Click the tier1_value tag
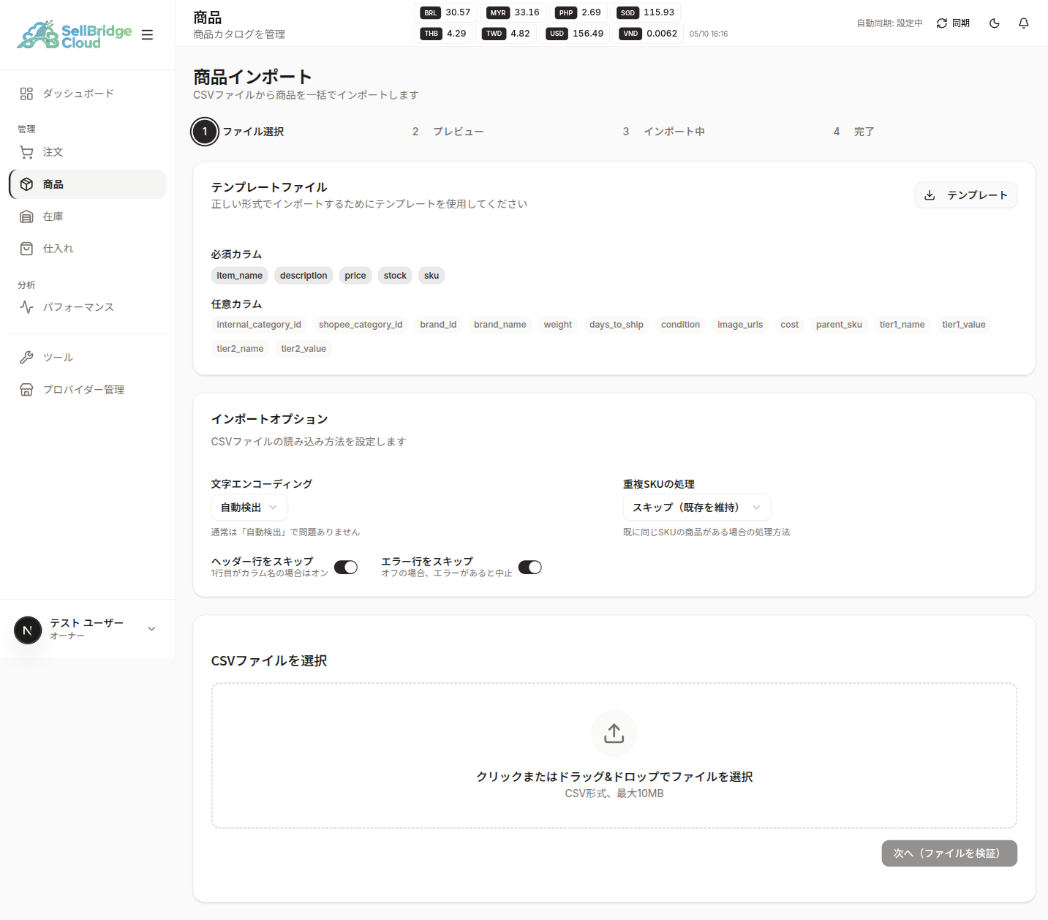This screenshot has width=1048, height=920. click(x=964, y=325)
